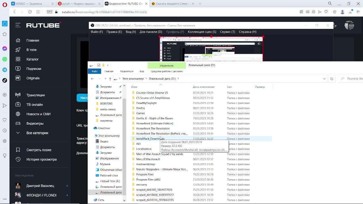Open the Opera main menu logo
Image resolution: width=363 pixels, height=204 pixels.
point(5,4)
